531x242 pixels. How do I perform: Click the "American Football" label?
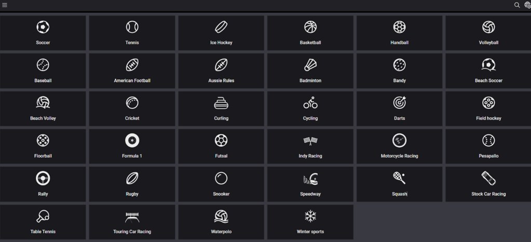(x=132, y=80)
